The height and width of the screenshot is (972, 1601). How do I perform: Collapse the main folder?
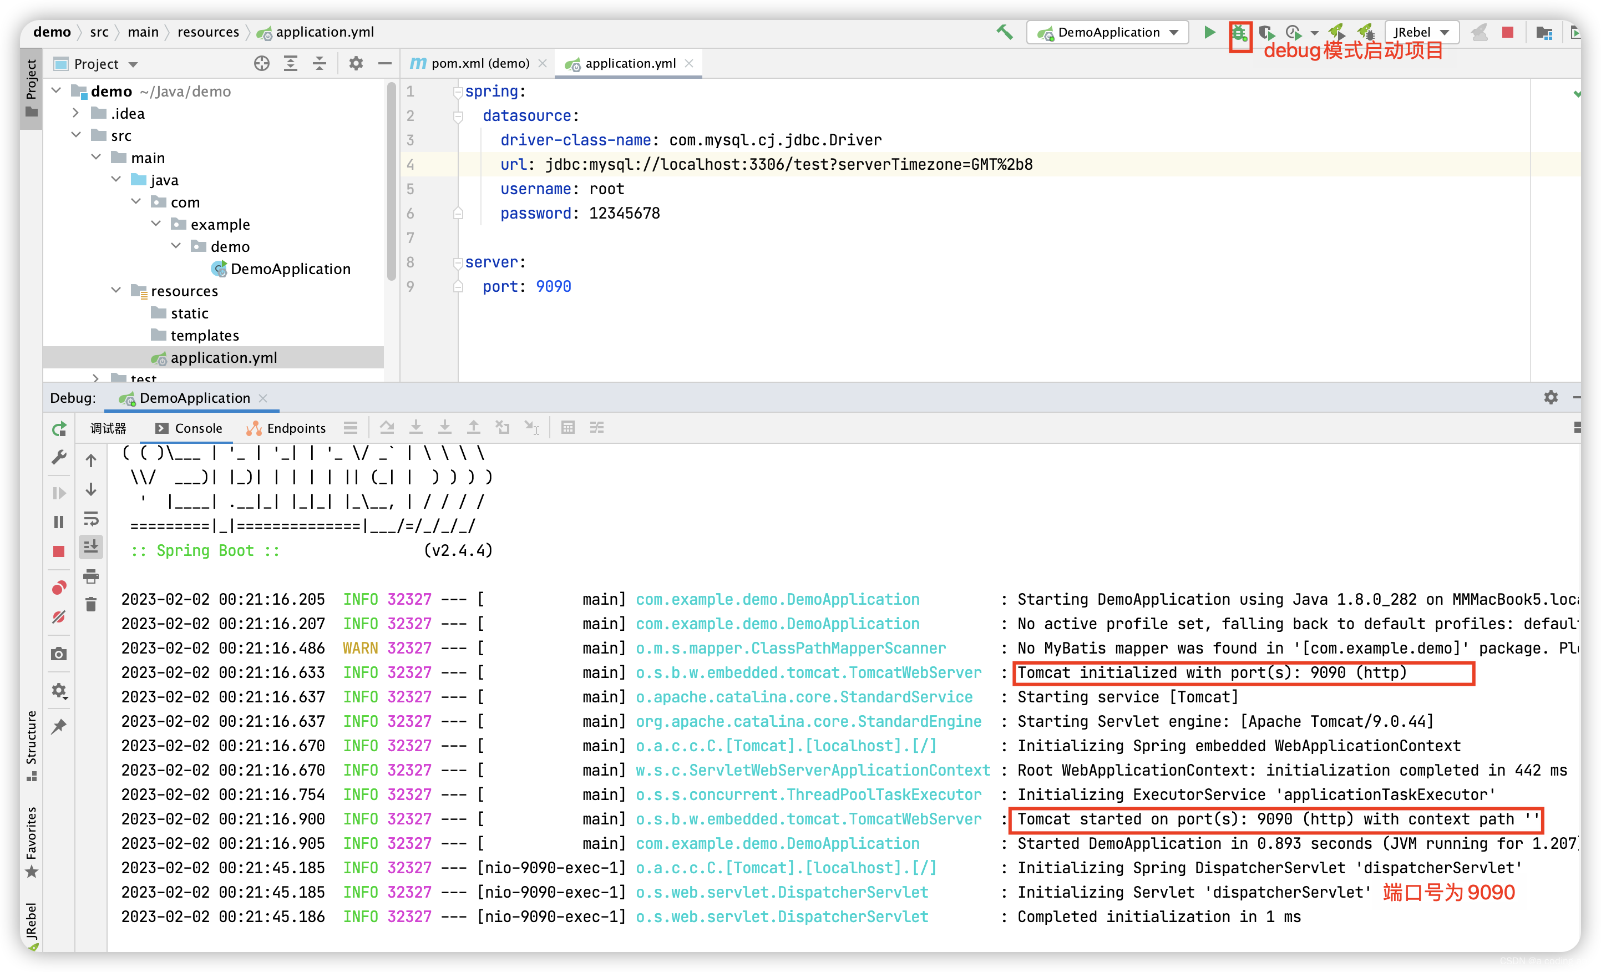(x=96, y=157)
